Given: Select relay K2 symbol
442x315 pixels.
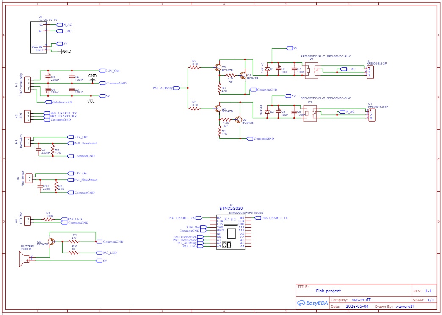Looking at the screenshot, I should (x=310, y=113).
